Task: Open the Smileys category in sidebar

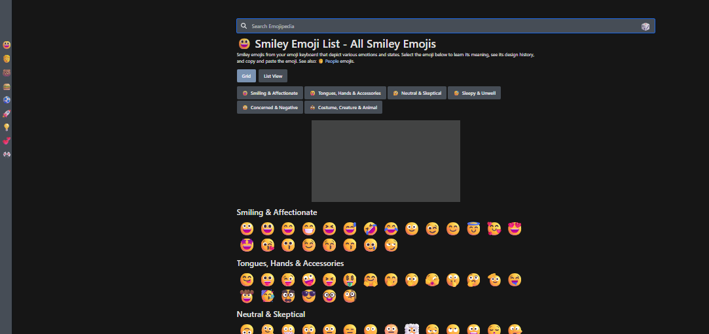Action: pyautogui.click(x=7, y=45)
